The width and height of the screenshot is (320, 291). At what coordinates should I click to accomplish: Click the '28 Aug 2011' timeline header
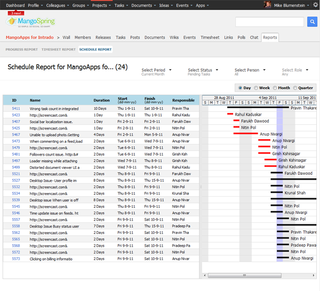(224, 98)
